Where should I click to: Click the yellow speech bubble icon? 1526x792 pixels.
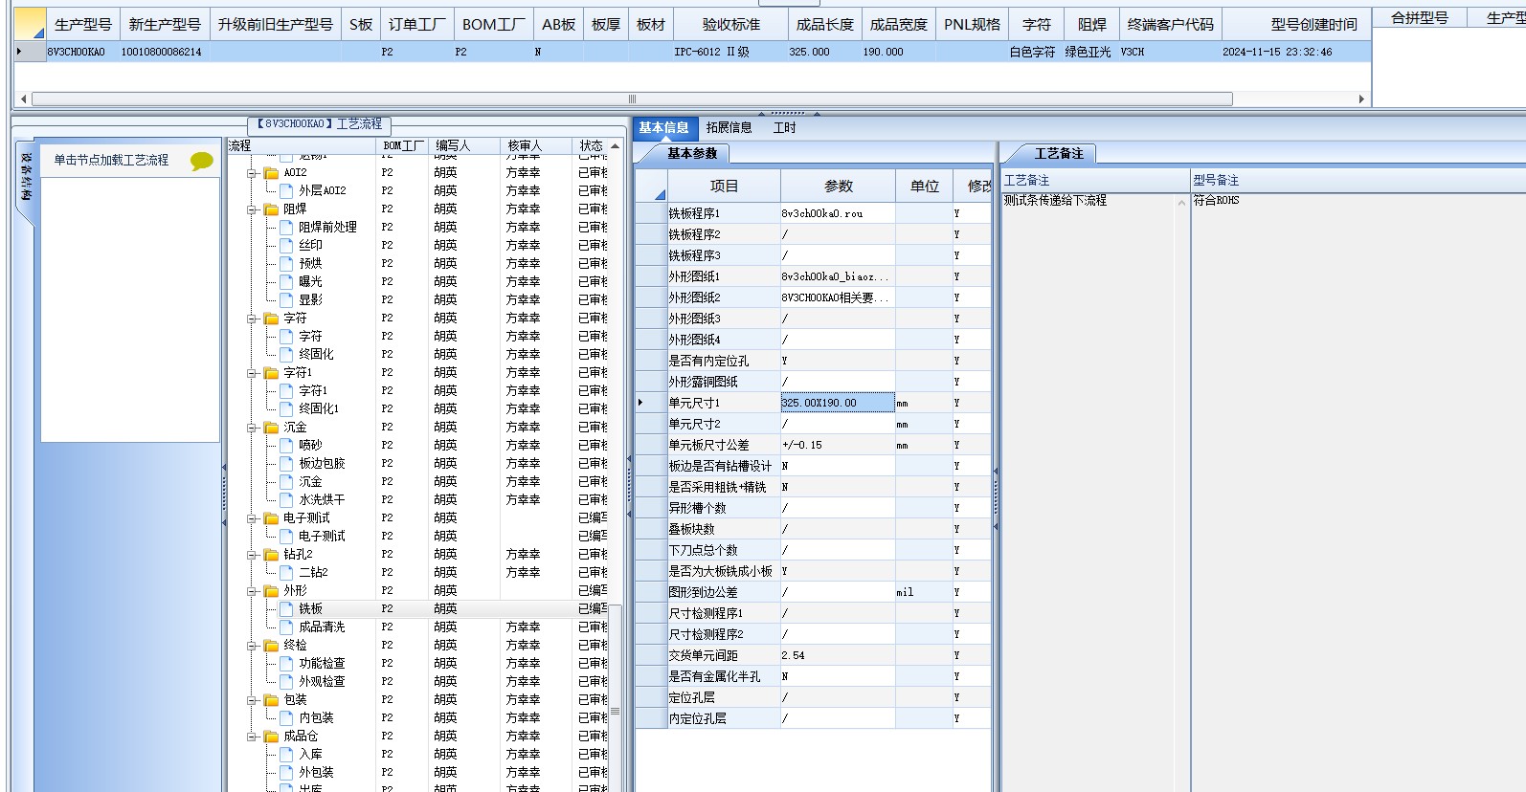[x=201, y=161]
